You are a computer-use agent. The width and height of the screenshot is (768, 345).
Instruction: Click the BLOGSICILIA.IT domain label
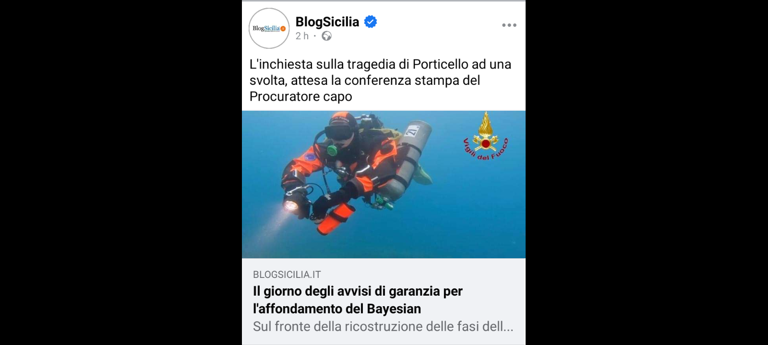(x=287, y=275)
